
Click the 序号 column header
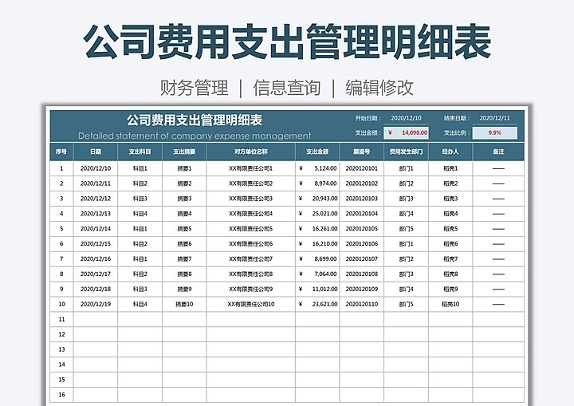pos(61,152)
